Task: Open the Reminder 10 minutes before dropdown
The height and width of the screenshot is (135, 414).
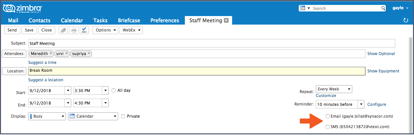Action: (340, 105)
